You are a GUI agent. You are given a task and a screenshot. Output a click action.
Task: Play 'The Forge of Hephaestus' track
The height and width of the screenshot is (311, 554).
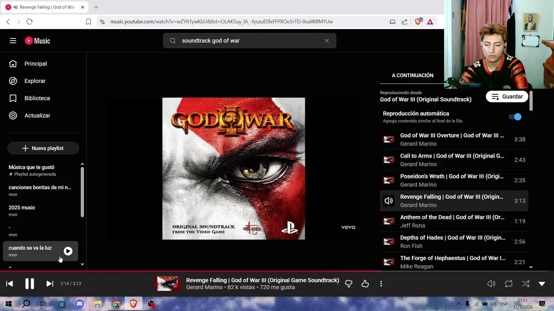[454, 262]
